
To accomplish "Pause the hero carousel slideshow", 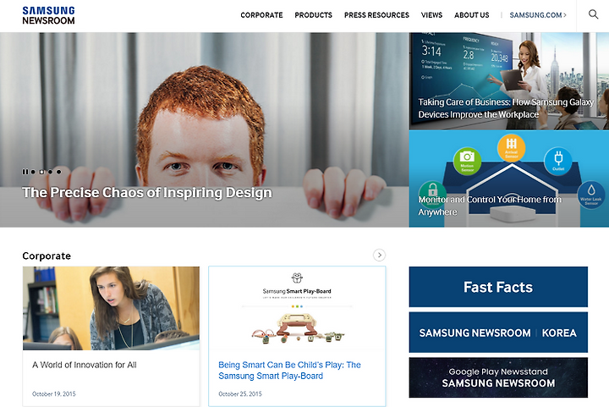I will click(x=25, y=172).
